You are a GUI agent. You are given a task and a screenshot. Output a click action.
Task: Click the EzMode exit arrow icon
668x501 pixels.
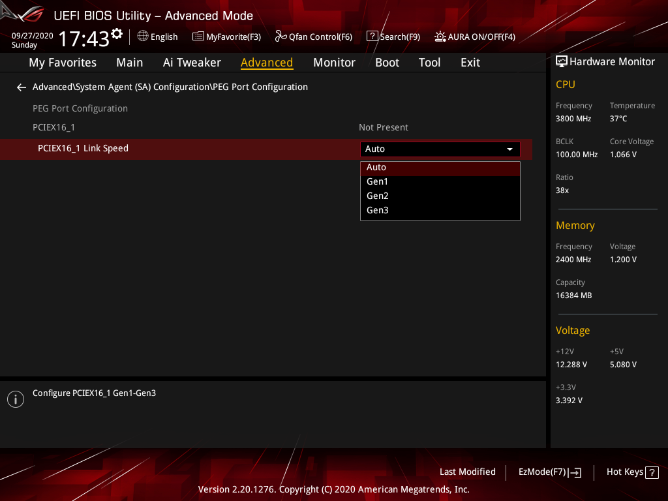(575, 472)
